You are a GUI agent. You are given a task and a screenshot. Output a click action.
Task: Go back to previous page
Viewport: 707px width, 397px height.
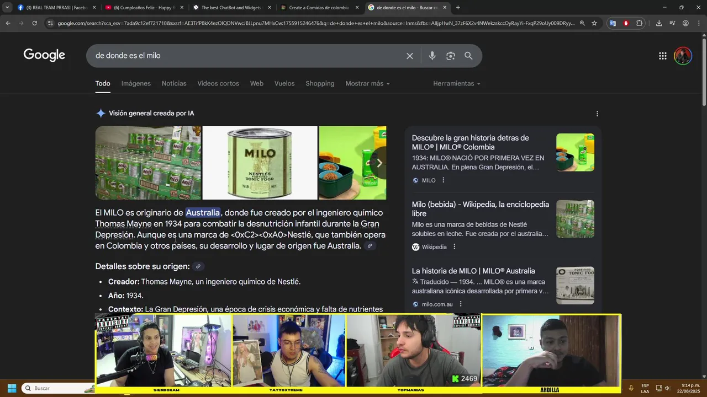8,23
